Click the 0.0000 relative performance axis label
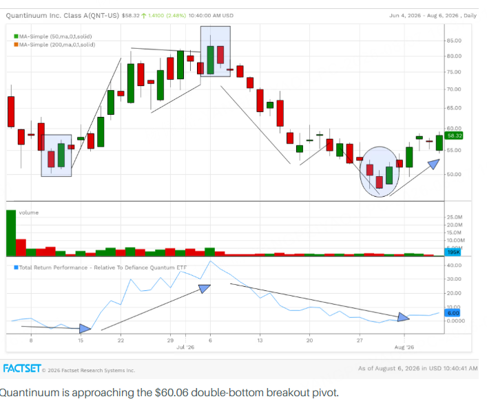 [x=455, y=321]
